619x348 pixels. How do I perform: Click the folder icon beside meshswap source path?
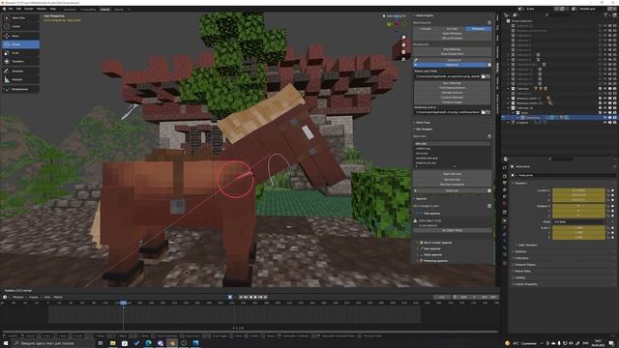click(x=484, y=112)
